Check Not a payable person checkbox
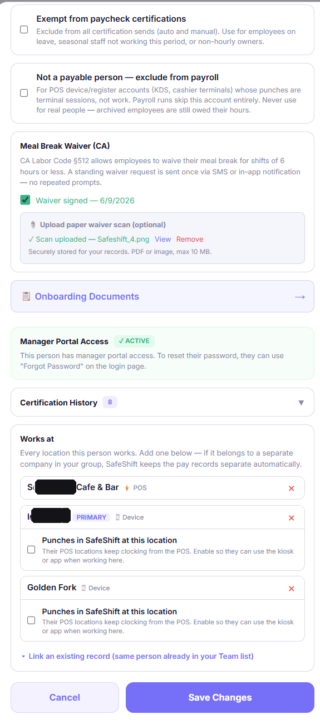The image size is (320, 724). (24, 93)
